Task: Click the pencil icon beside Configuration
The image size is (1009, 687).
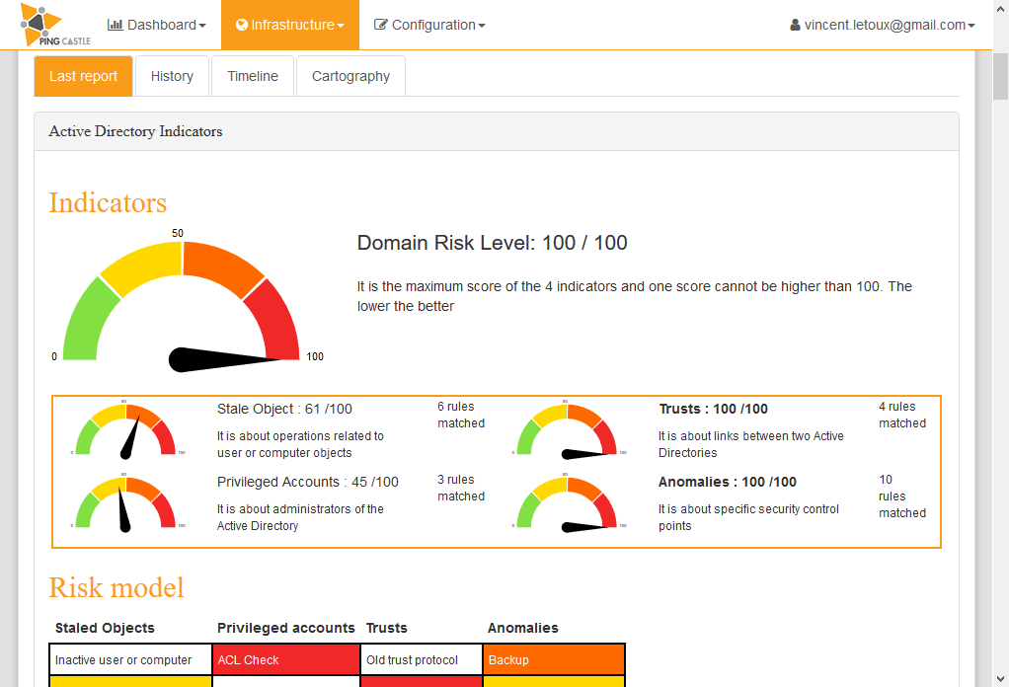Action: click(x=381, y=25)
